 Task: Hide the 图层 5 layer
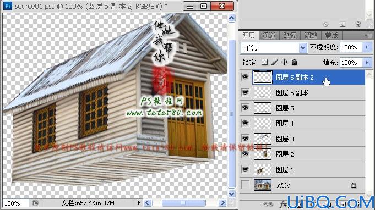pos(245,108)
